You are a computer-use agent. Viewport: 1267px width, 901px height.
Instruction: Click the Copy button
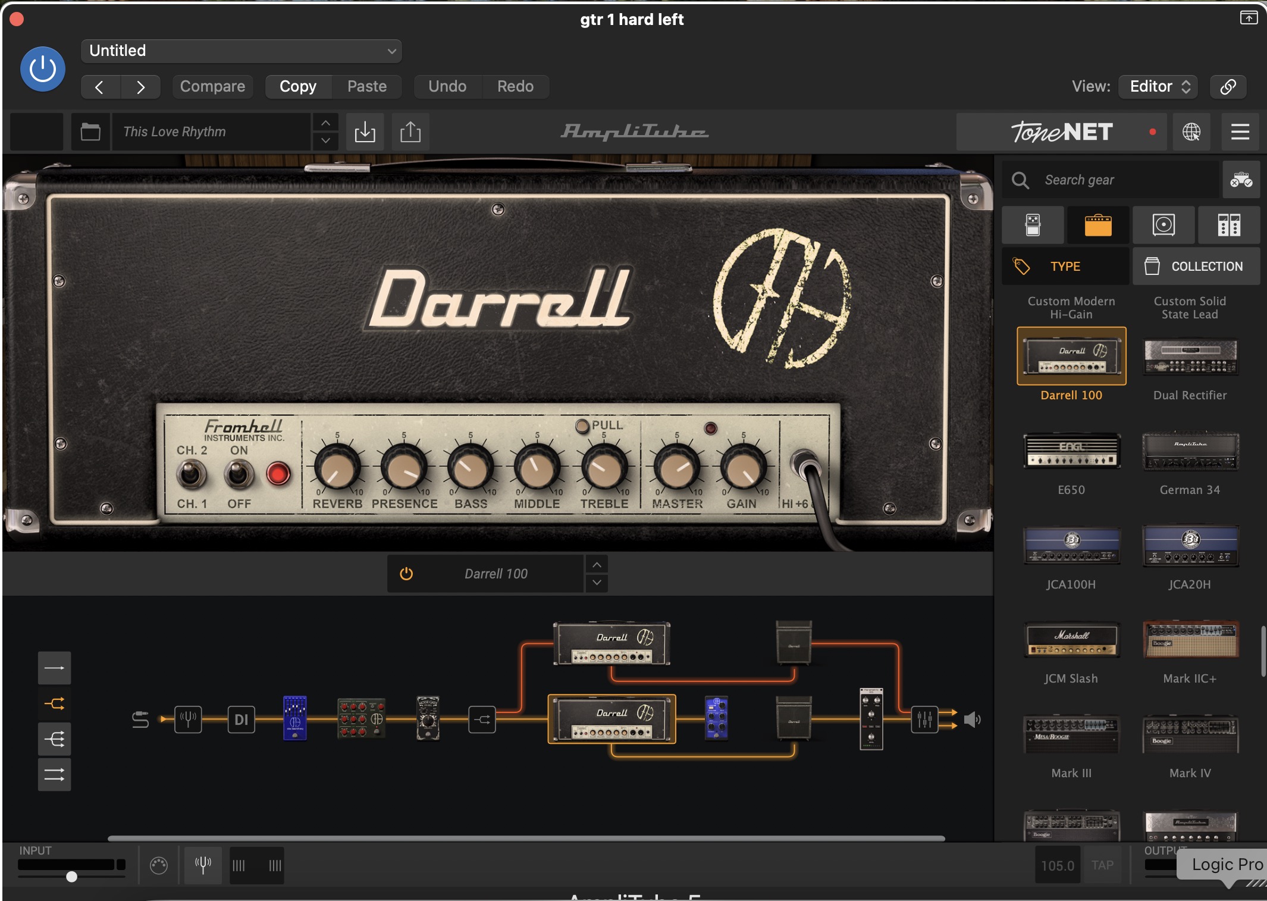click(298, 87)
